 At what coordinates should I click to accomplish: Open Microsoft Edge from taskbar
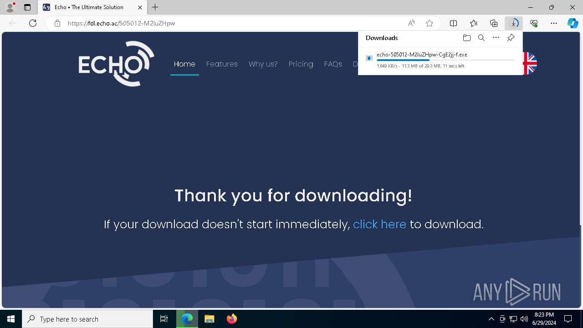pos(187,319)
